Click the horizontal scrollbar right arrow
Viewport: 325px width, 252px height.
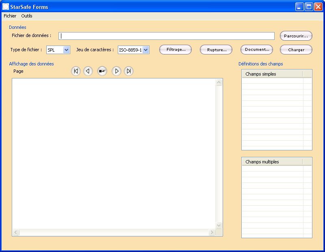(x=212, y=232)
